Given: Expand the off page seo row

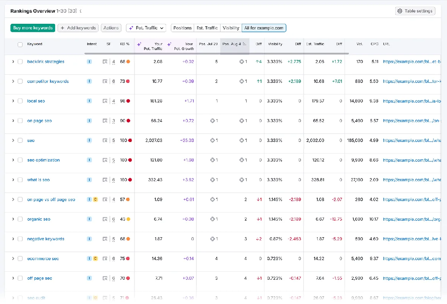Looking at the screenshot, I should pyautogui.click(x=13, y=278).
